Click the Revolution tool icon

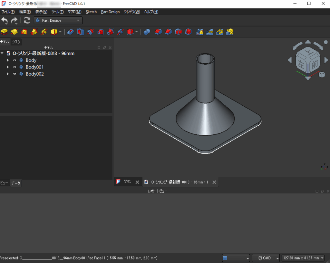tap(14, 32)
